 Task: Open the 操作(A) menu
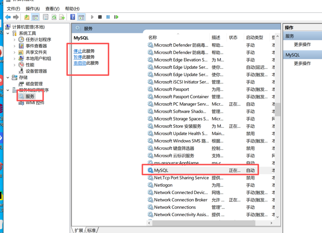(x=33, y=8)
